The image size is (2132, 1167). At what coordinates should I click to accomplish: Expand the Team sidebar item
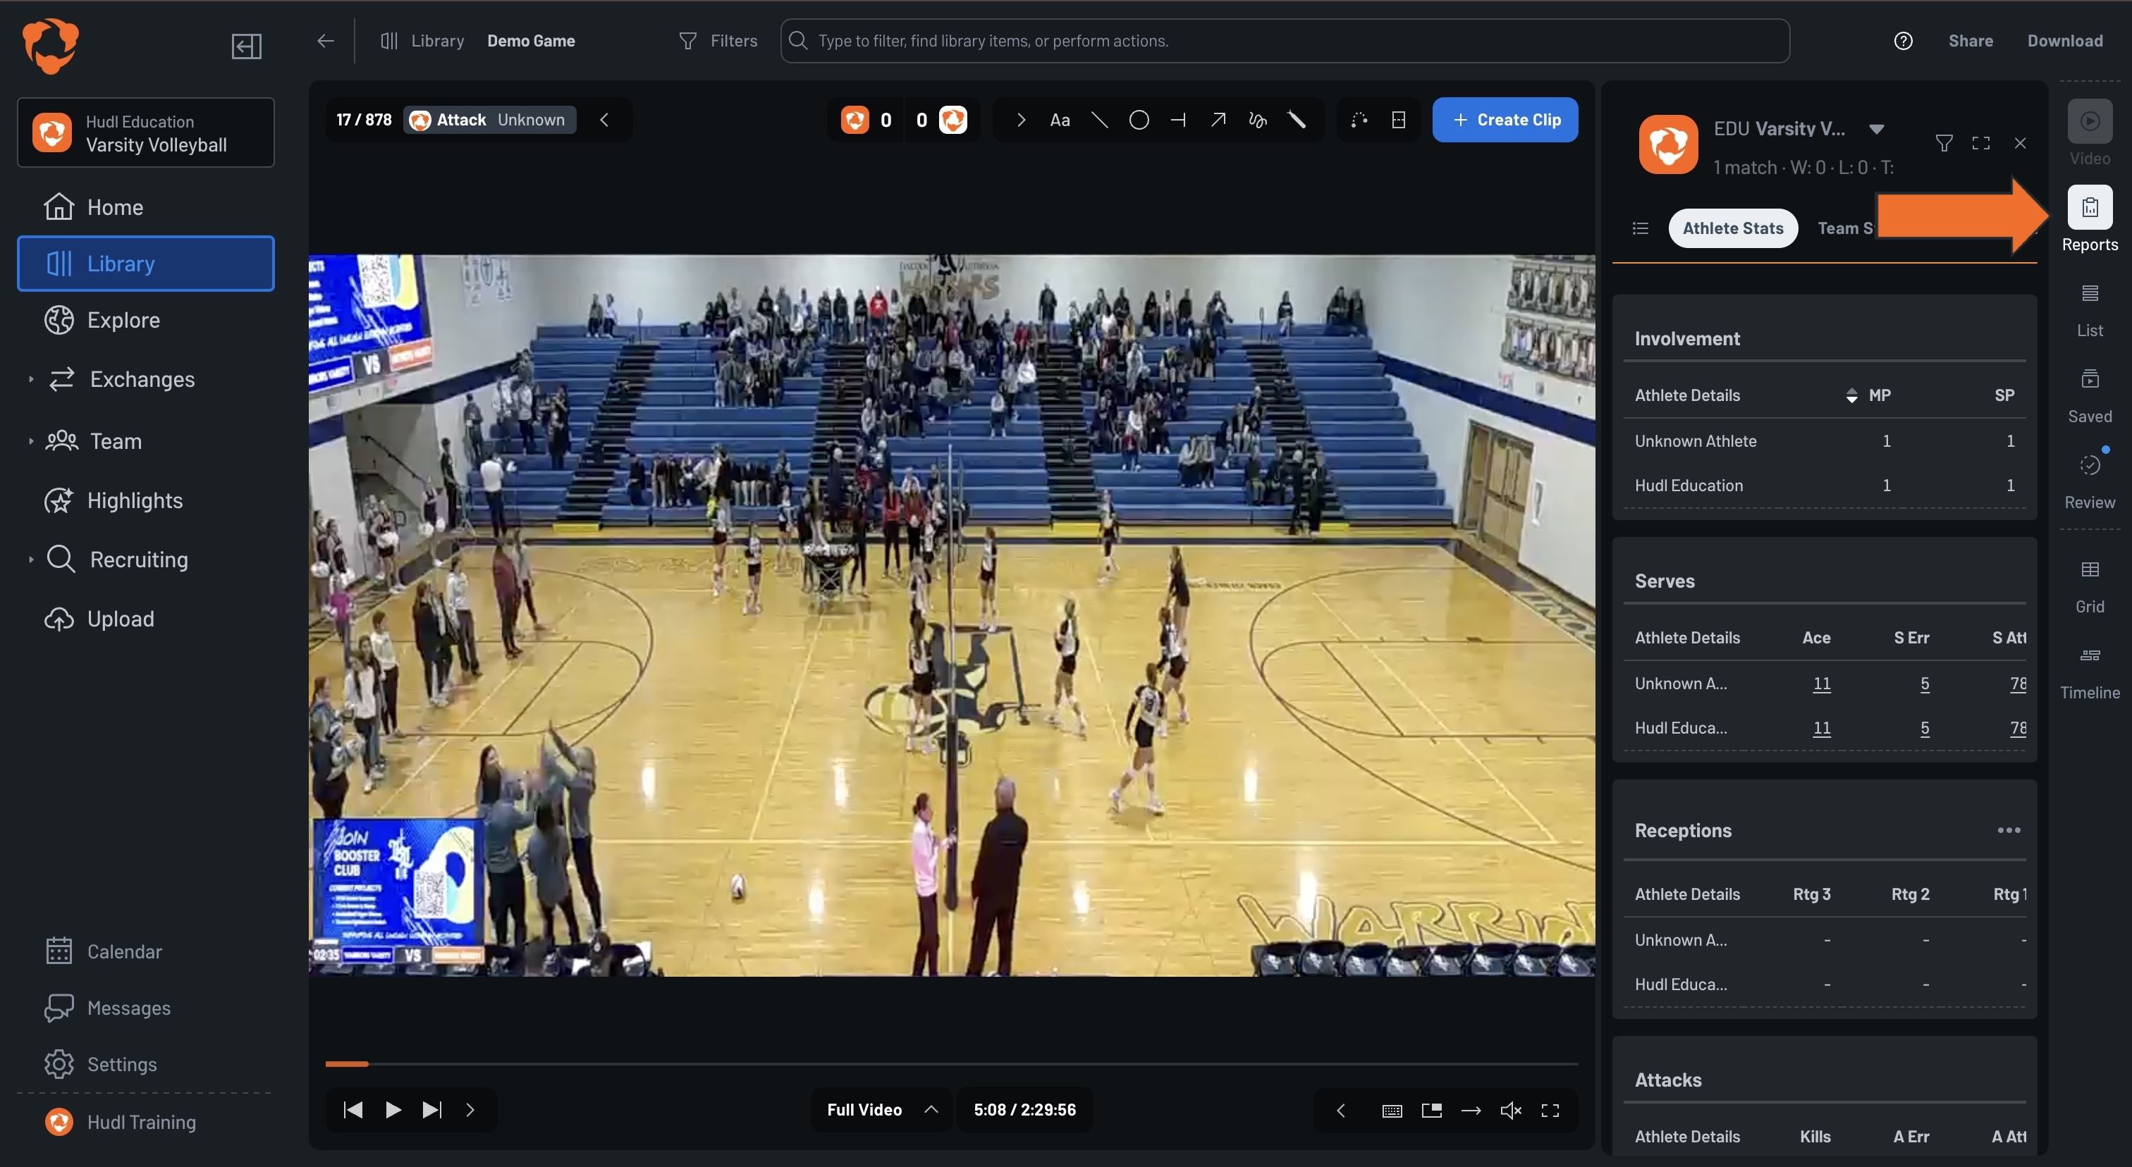[30, 442]
